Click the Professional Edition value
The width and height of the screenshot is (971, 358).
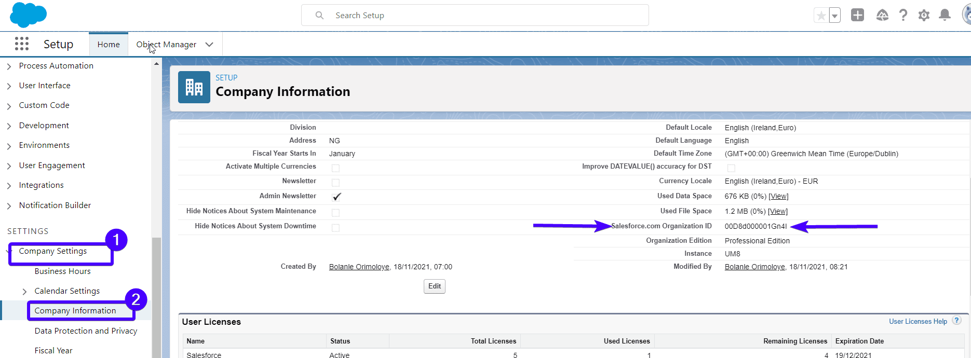757,241
